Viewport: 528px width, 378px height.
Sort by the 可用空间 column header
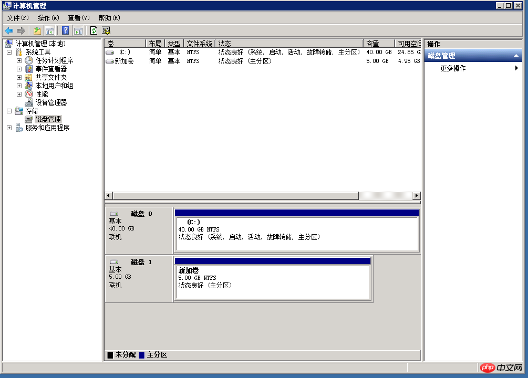pos(408,44)
